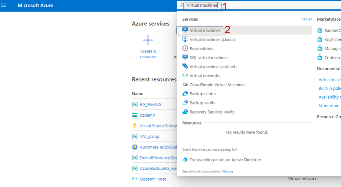This screenshot has height=187, width=341.
Task: Click the Reservations clock icon
Action: coord(185,48)
